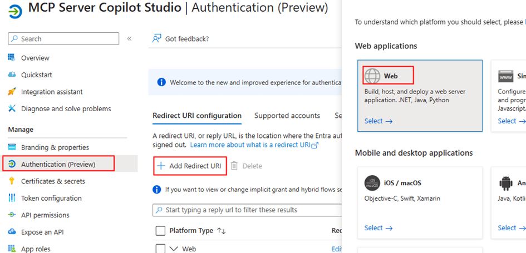The image size is (526, 253).
Task: Open API permissions page
Action: 45,215
